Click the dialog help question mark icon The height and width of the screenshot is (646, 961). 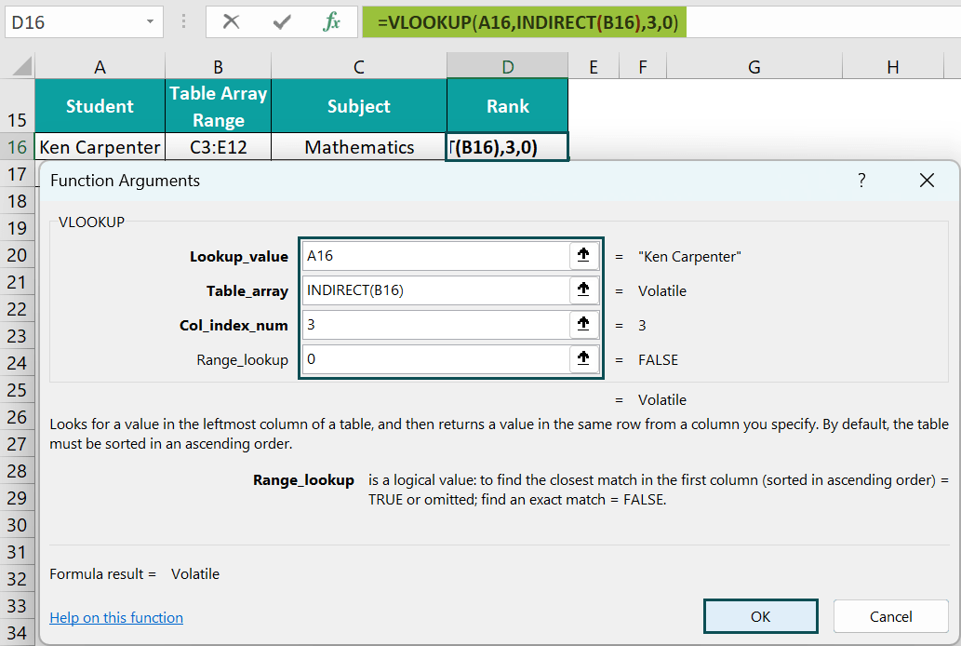tap(861, 181)
